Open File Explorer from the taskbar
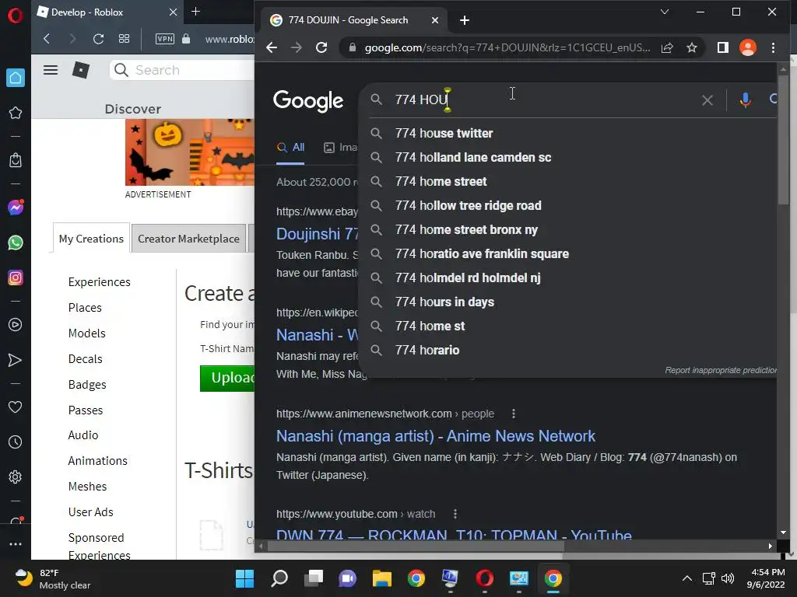This screenshot has height=597, width=797. (x=381, y=578)
